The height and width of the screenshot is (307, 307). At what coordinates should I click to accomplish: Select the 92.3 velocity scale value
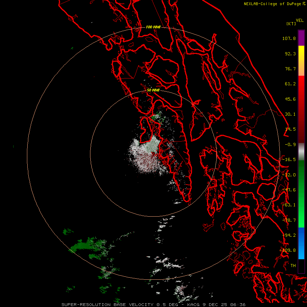pyautogui.click(x=290, y=54)
